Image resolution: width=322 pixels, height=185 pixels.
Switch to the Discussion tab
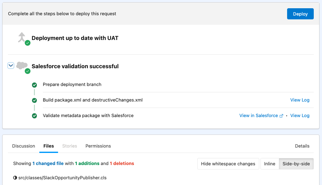pos(23,146)
